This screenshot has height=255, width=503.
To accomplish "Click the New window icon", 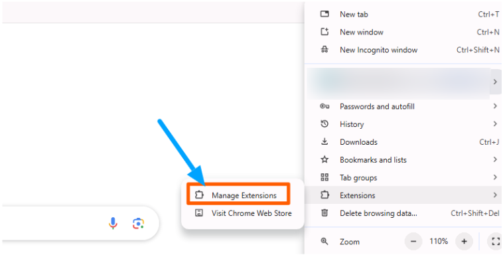I will pos(324,31).
